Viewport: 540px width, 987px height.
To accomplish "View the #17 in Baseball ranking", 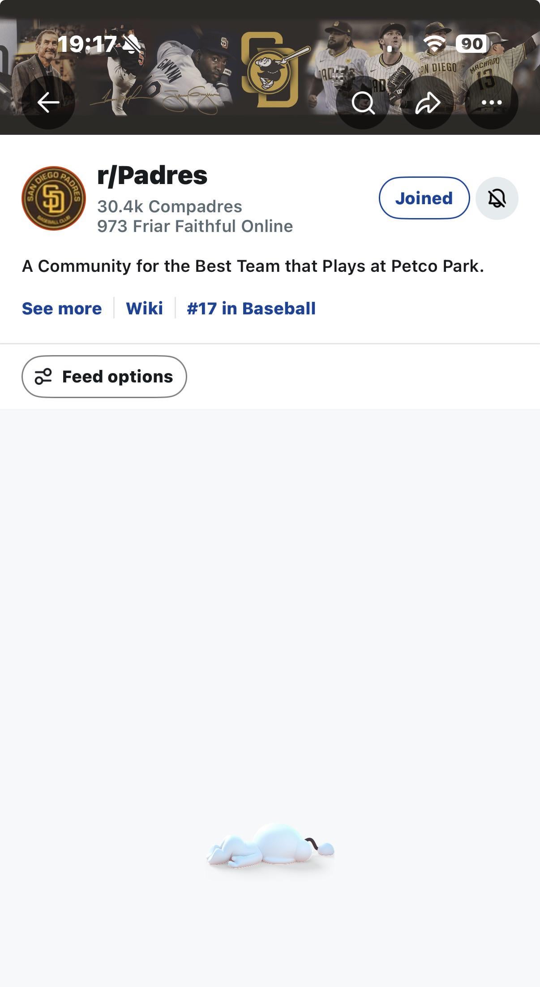I will [251, 309].
